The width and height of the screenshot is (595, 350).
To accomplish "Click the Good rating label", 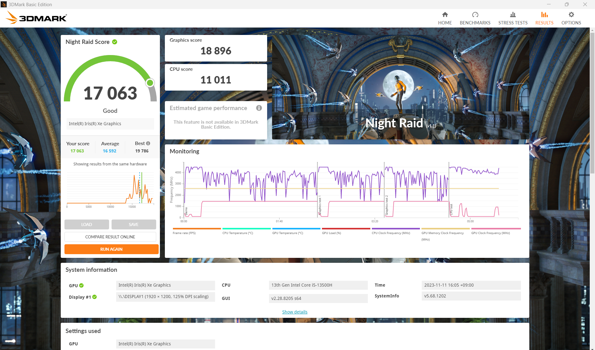I will (110, 111).
